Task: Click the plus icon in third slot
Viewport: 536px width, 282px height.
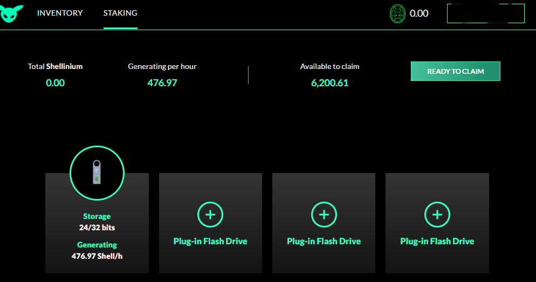Action: click(324, 215)
